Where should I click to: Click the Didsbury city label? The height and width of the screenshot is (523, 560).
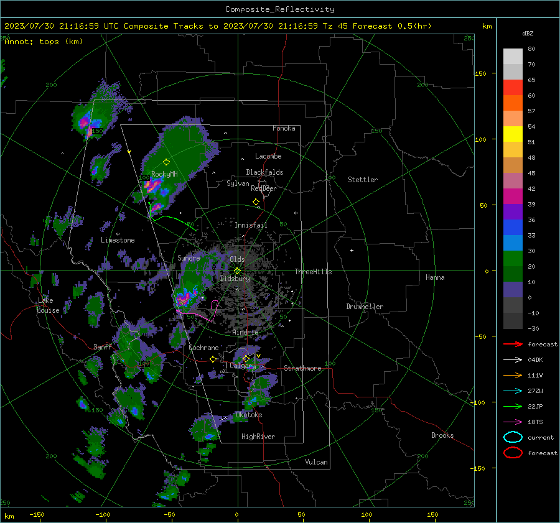[x=235, y=279]
